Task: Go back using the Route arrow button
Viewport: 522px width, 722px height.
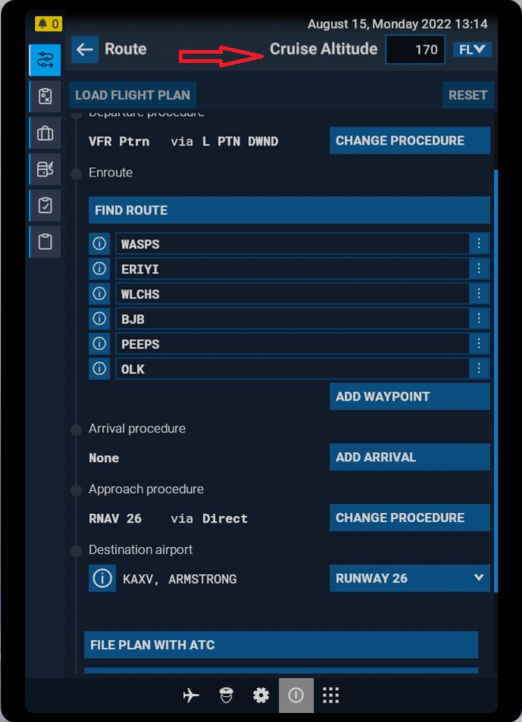Action: (x=85, y=49)
